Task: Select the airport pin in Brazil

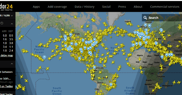Action: click(x=111, y=85)
